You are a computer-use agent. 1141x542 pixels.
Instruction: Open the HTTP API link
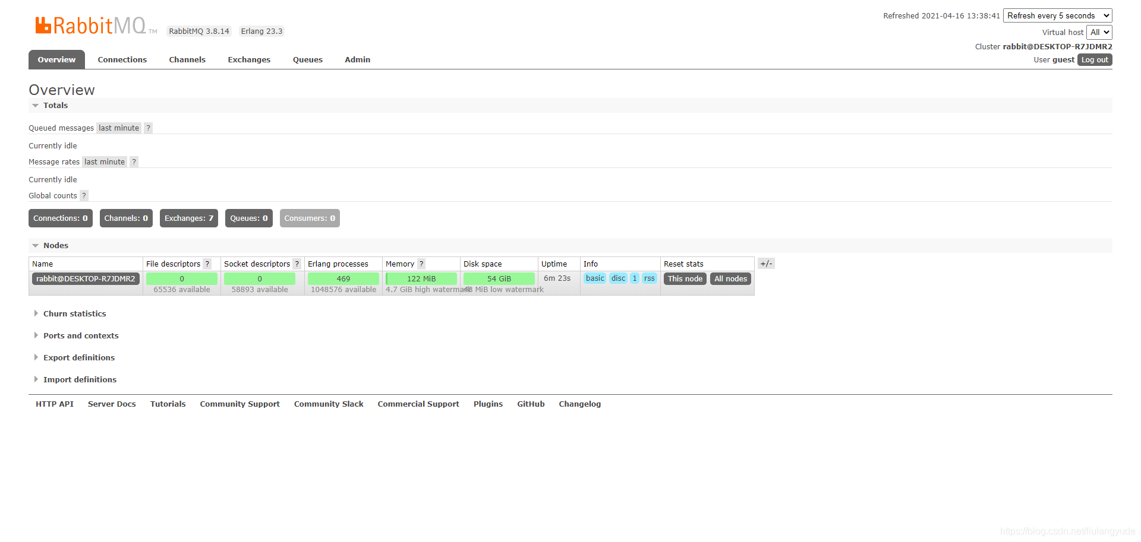55,404
